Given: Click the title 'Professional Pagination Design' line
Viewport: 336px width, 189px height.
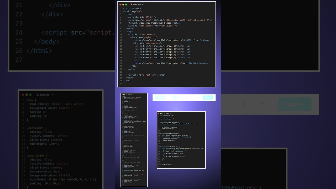Looking at the screenshot, I should 154,23.
